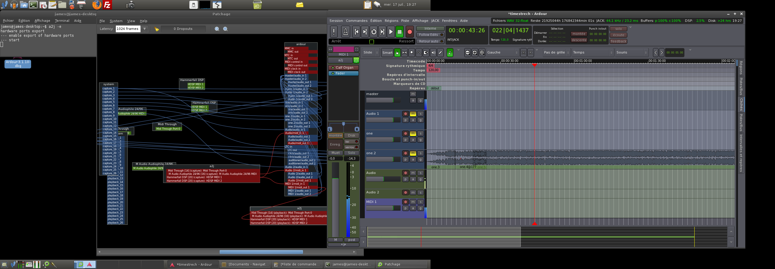The width and height of the screenshot is (775, 269).
Task: Toggle the metronome click button
Action: (x=345, y=32)
